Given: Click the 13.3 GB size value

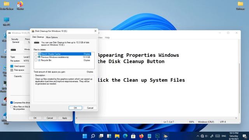Looking at the screenshot, I should [86, 57].
